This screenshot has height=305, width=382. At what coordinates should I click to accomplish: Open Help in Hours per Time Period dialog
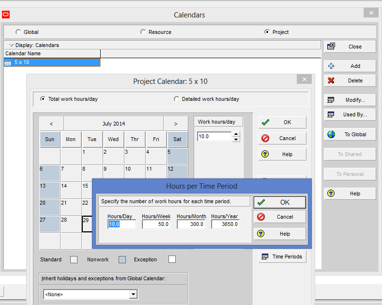point(279,234)
